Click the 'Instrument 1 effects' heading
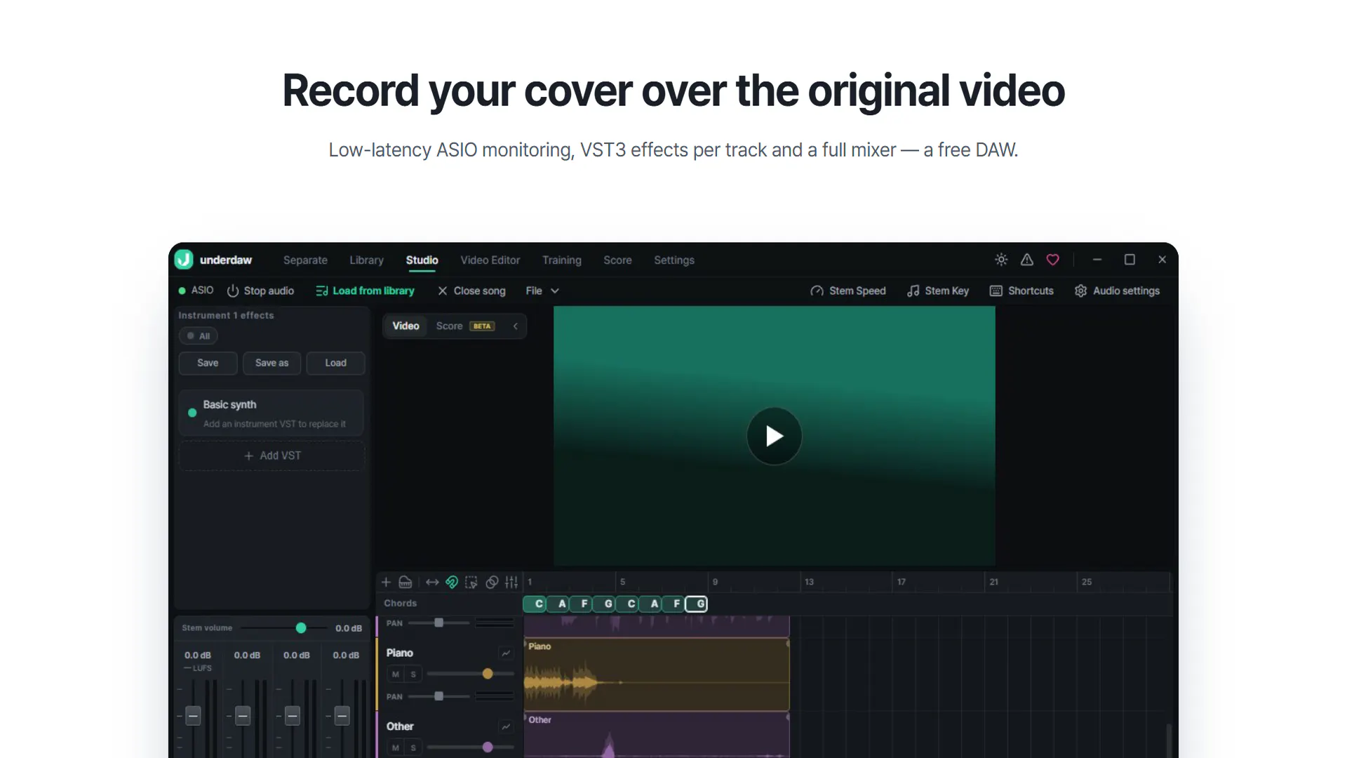1347x758 pixels. click(226, 315)
